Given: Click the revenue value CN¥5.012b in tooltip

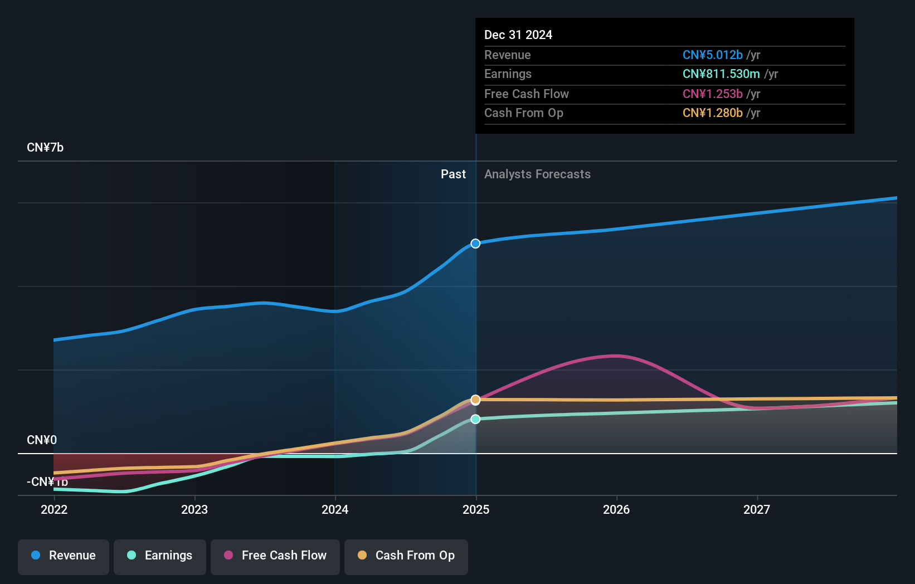Looking at the screenshot, I should tap(713, 55).
